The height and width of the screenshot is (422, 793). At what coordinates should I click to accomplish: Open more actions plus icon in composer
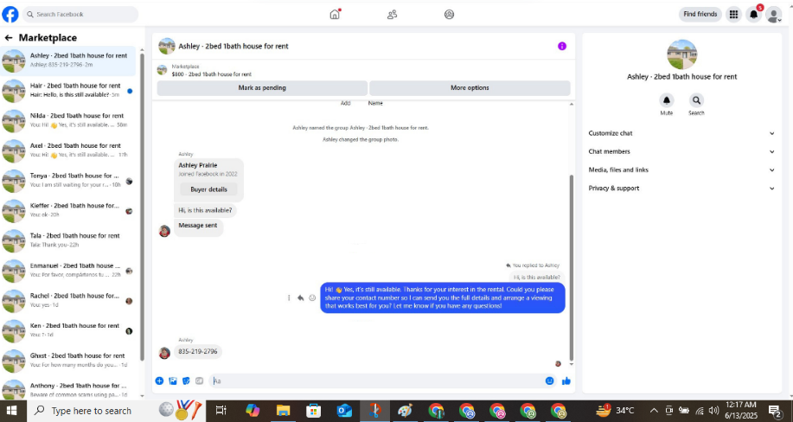[159, 381]
